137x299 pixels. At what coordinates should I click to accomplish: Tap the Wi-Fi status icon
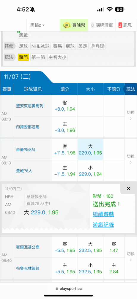tap(110, 9)
